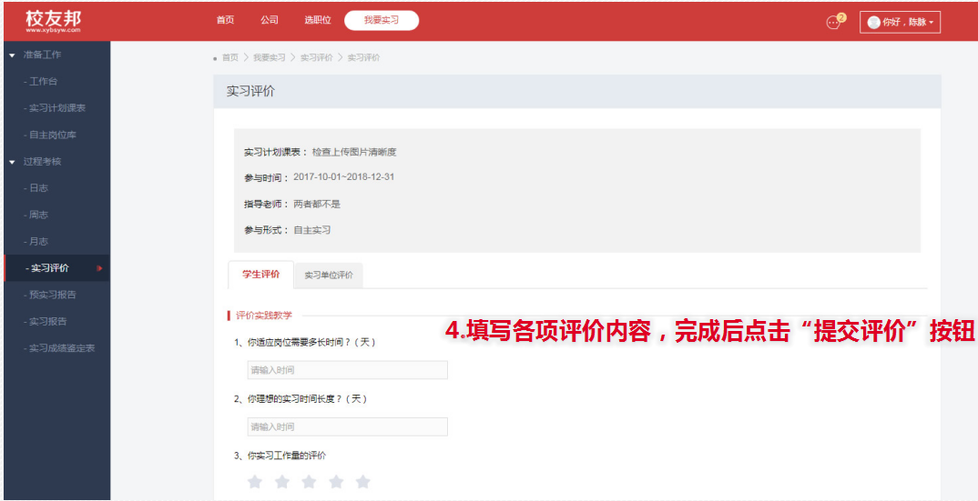Viewport: 978px width, 501px height.
Task: Click the 我要实习 button in navbar
Action: (x=382, y=20)
